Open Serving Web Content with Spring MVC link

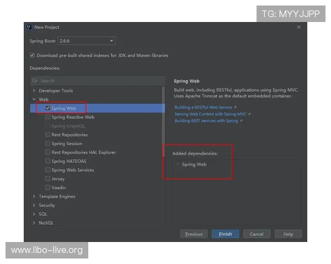211,114
